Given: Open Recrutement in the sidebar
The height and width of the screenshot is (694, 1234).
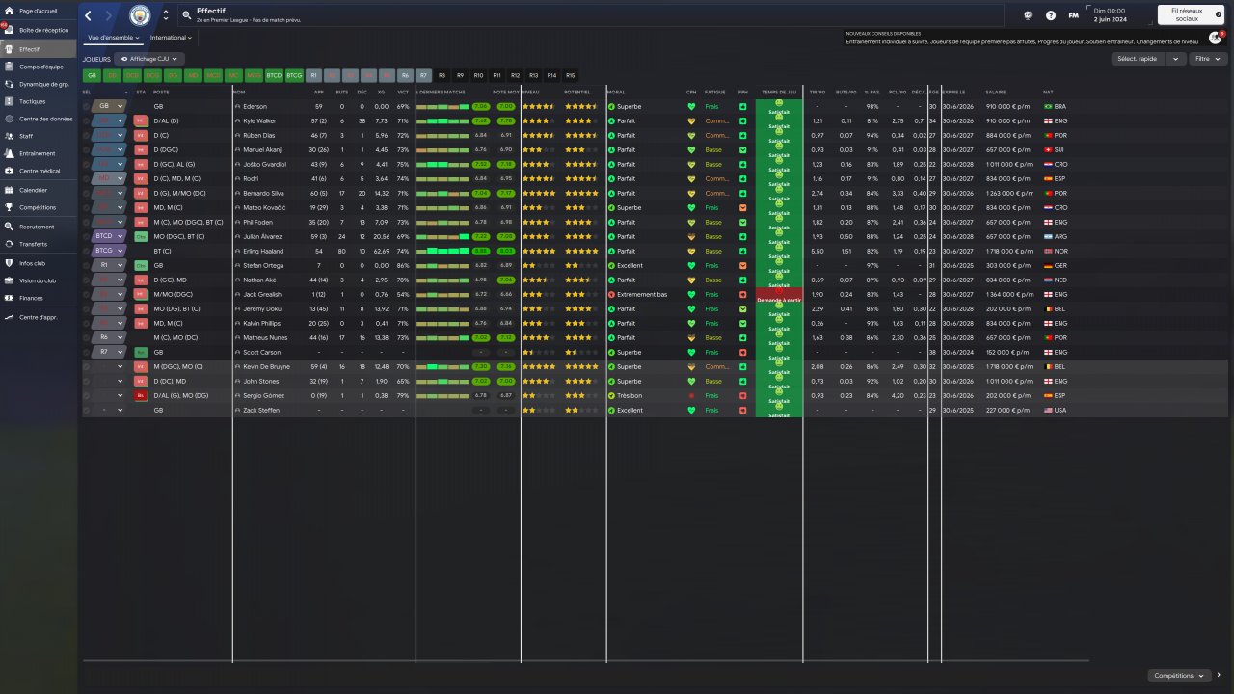Looking at the screenshot, I should click(x=39, y=227).
